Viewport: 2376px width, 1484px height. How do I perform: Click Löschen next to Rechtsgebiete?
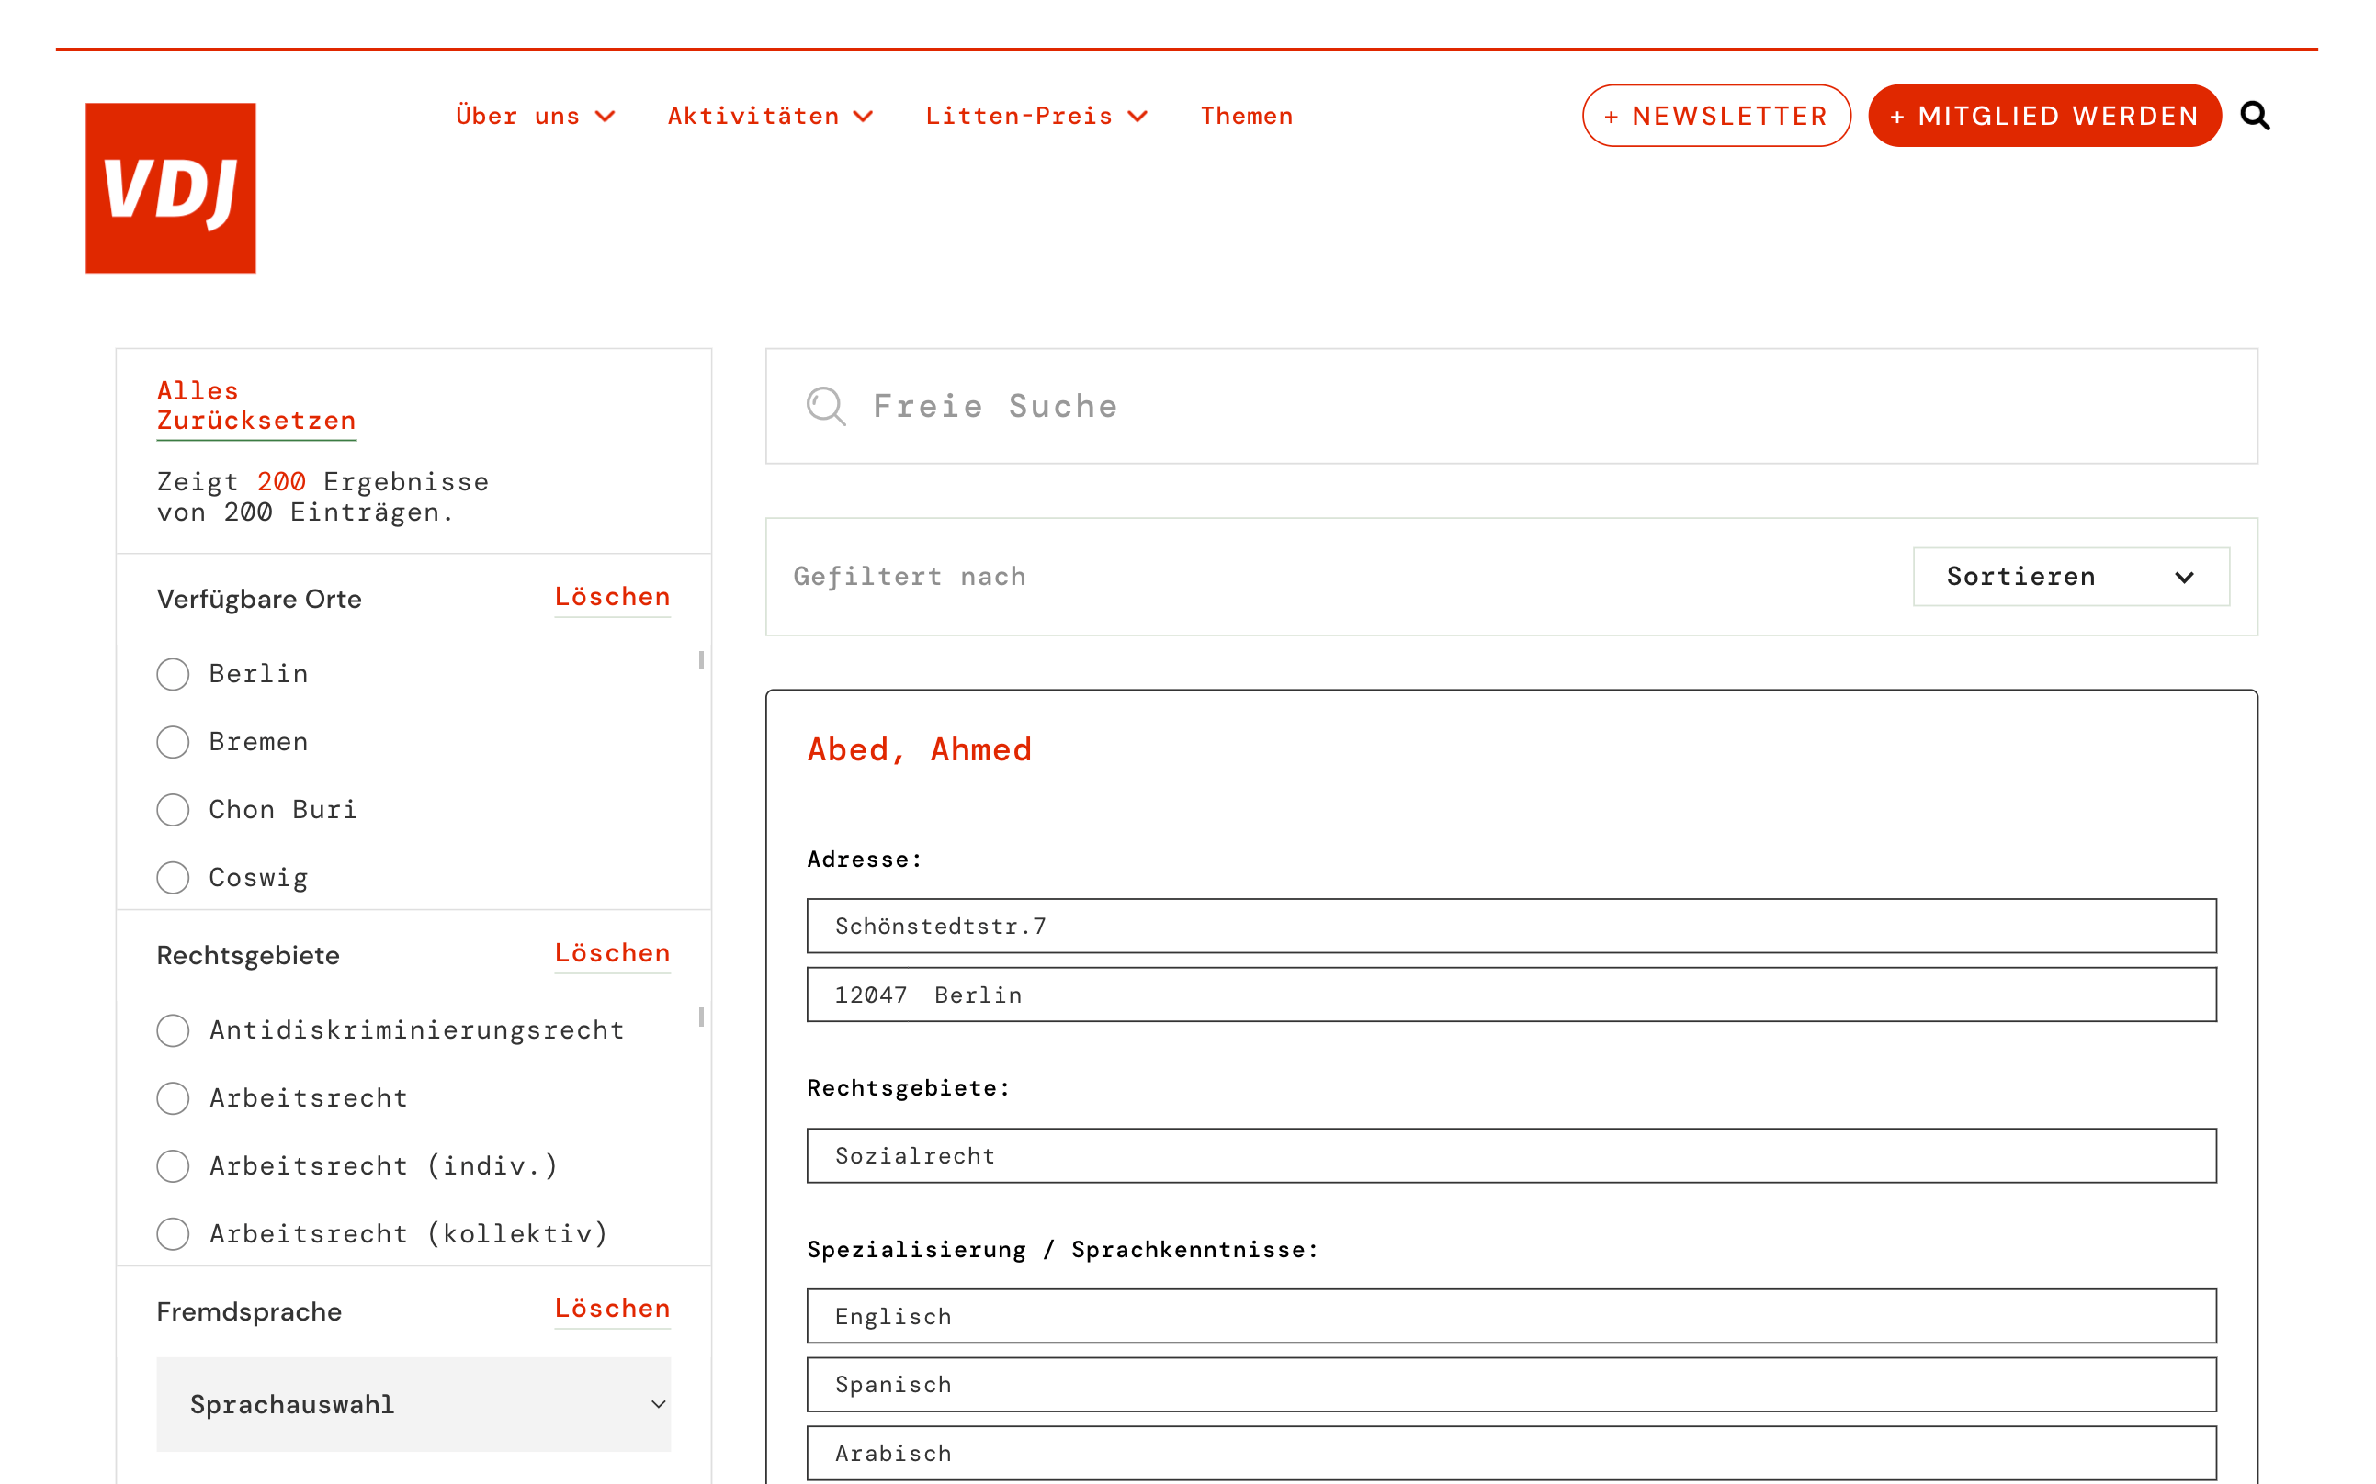(x=612, y=953)
